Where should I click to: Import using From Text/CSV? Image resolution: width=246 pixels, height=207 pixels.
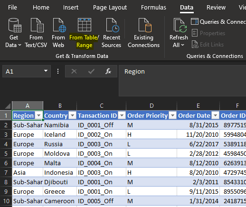36,33
